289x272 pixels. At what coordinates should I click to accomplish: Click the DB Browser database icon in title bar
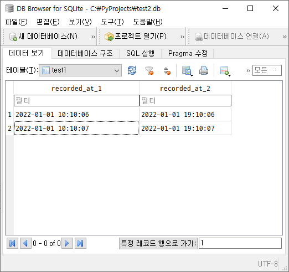[9, 8]
